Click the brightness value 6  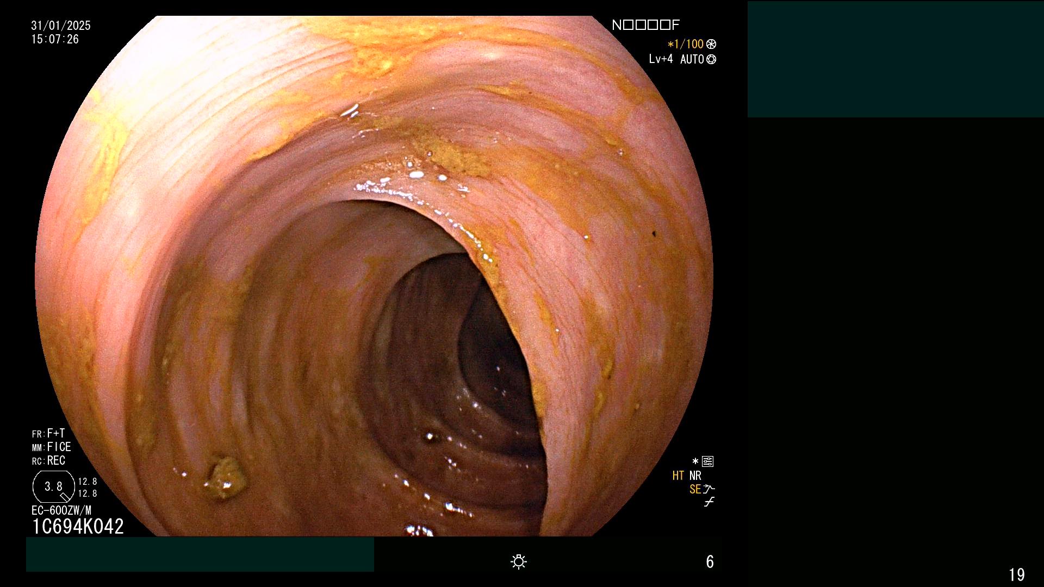710,561
